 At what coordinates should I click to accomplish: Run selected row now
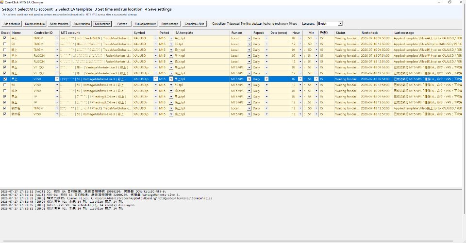click(x=145, y=24)
